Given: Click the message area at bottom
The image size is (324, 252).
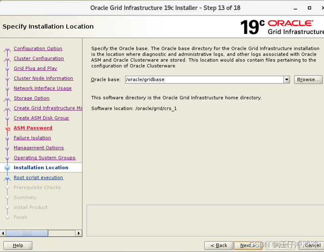Looking at the screenshot, I should pos(205,220).
